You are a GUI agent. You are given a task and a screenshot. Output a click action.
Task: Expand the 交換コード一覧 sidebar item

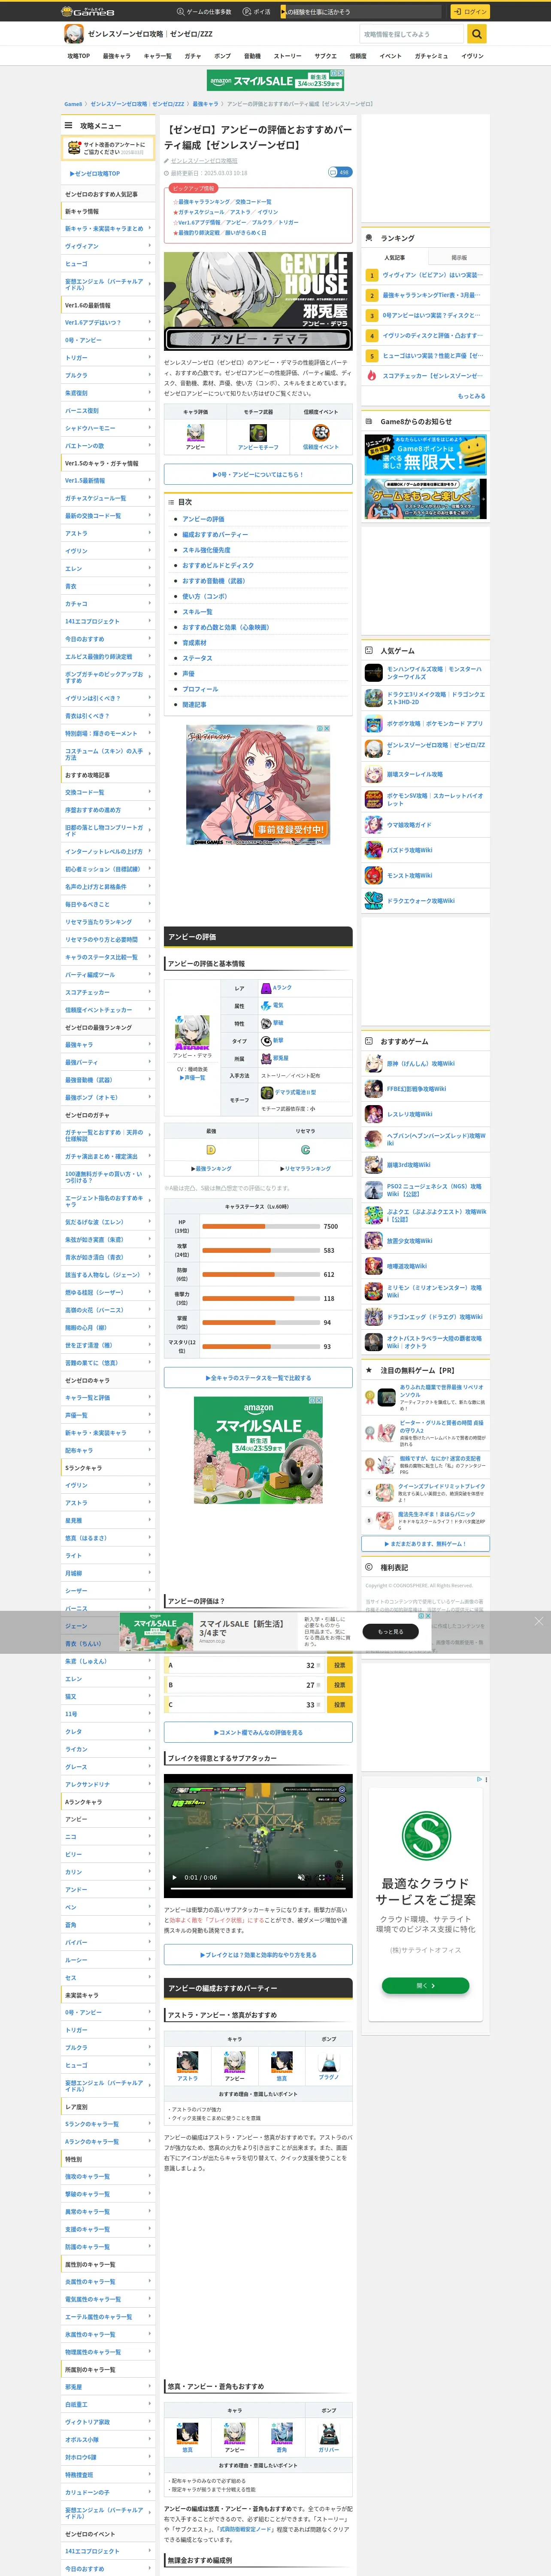(x=108, y=792)
